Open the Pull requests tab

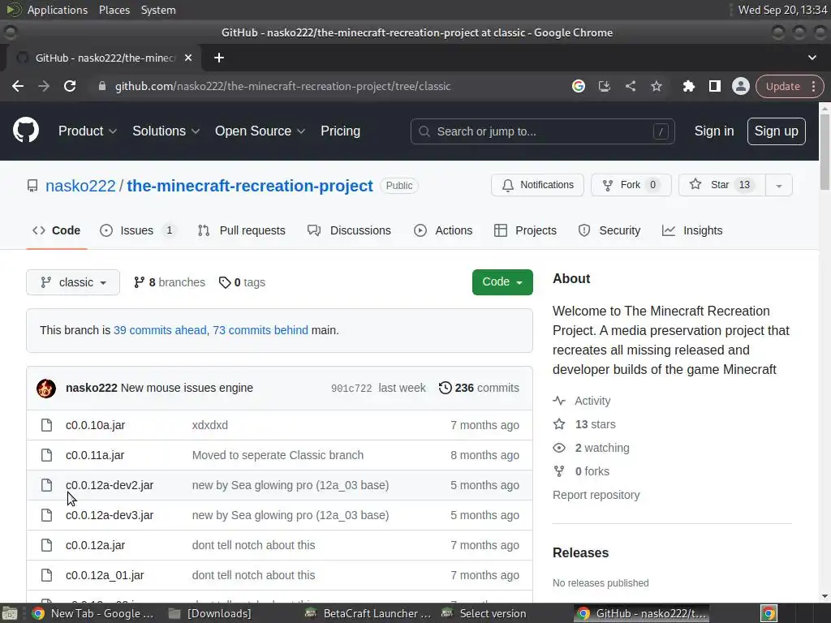[x=241, y=230]
